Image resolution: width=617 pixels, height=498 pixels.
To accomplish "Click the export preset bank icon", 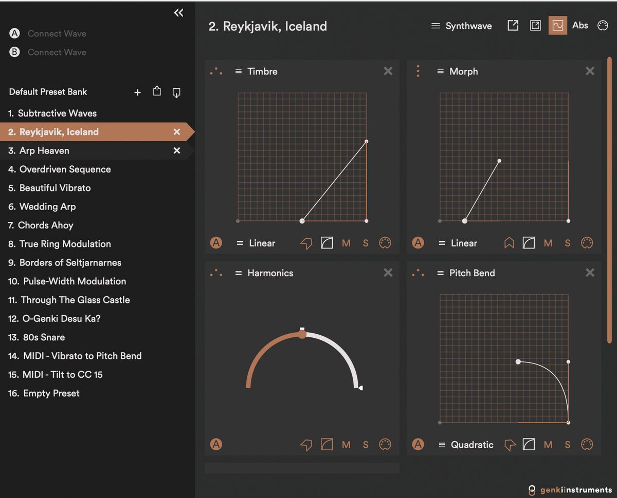I will click(x=157, y=91).
